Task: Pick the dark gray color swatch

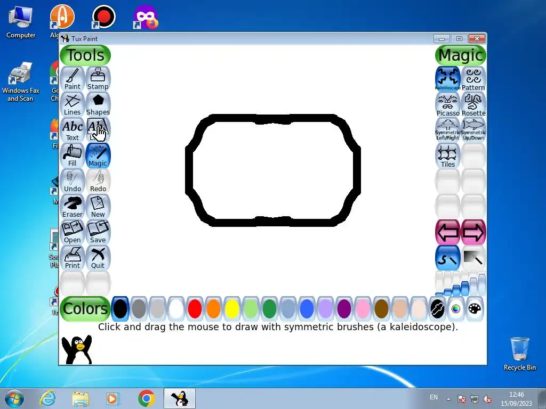Action: click(139, 309)
